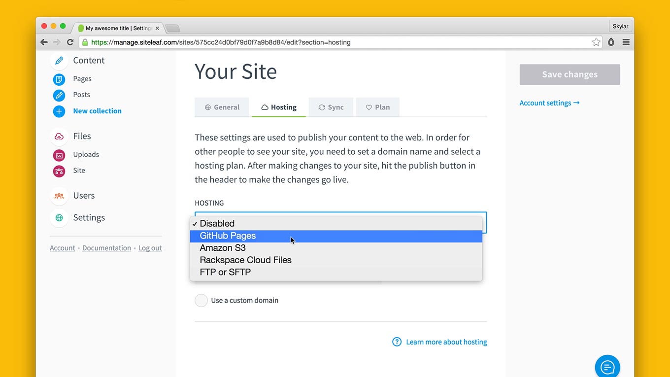Viewport: 670px width, 377px height.
Task: Open the Posts label in sidebar
Action: point(82,95)
